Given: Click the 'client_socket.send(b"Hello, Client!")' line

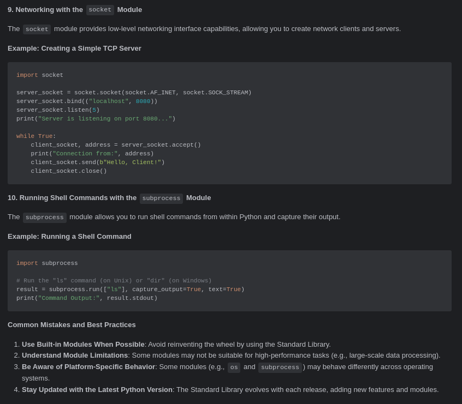Looking at the screenshot, I should [x=98, y=162].
